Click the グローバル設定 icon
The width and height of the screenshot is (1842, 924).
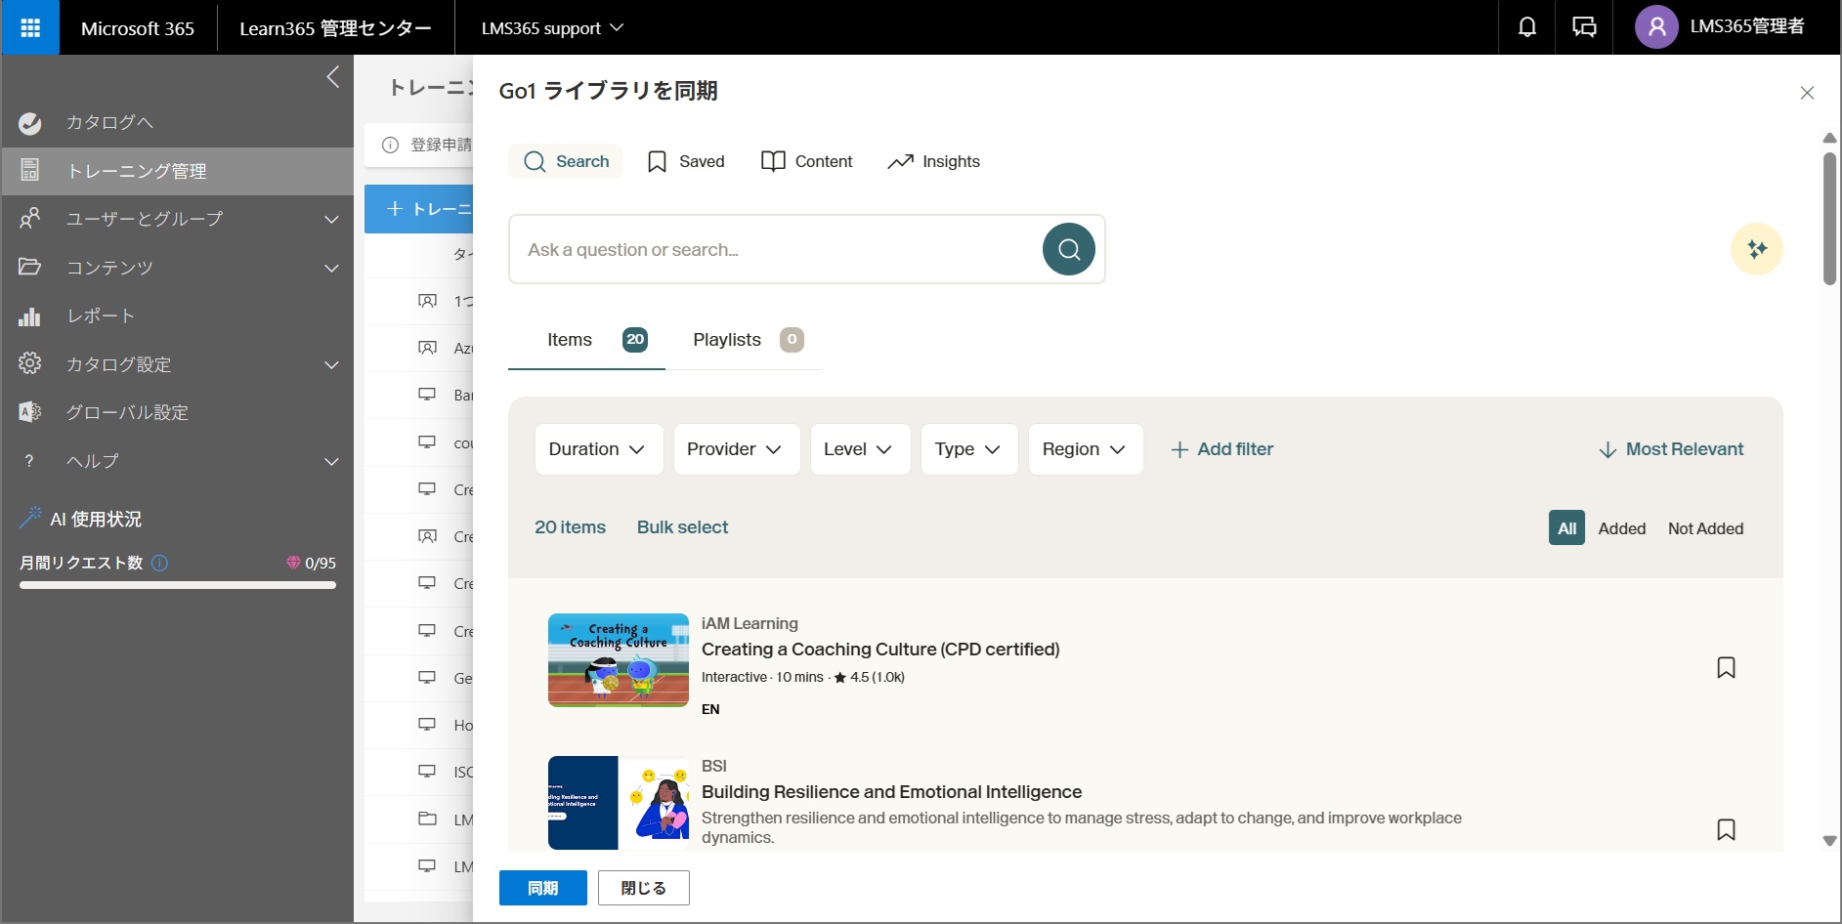30,412
